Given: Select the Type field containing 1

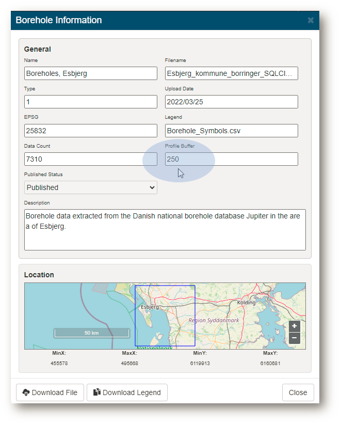Looking at the screenshot, I should click(90, 102).
